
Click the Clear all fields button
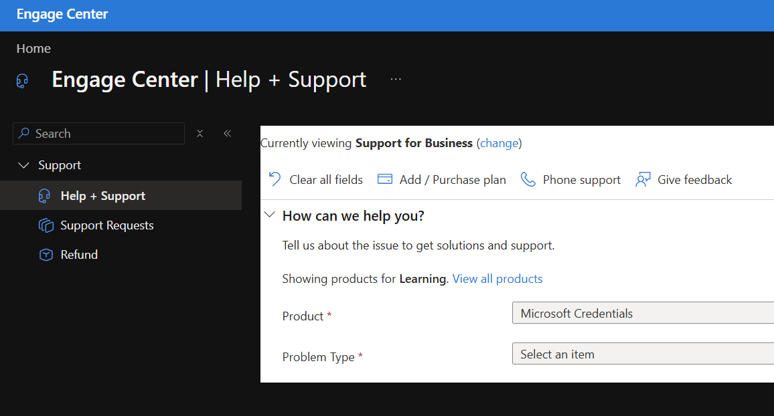point(315,179)
